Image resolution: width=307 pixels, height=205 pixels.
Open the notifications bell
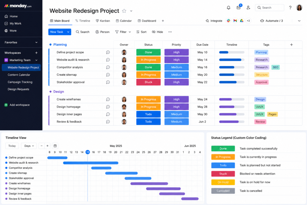(228, 8)
